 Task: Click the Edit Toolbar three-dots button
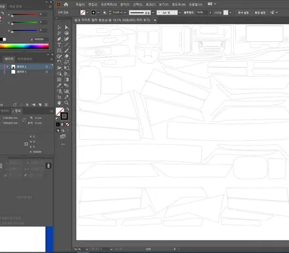63,144
